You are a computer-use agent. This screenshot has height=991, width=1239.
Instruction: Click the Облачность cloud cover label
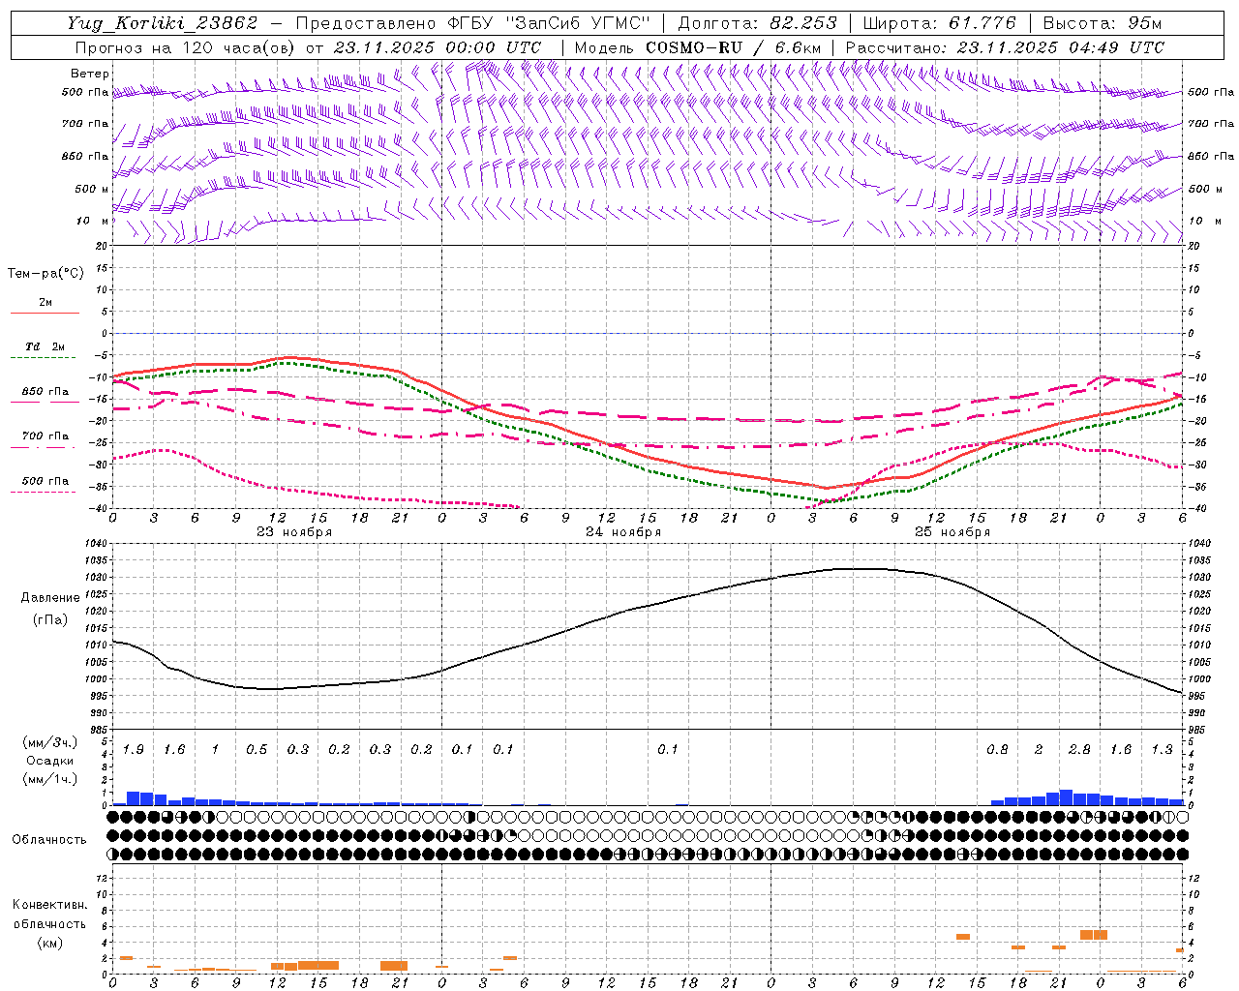[49, 840]
